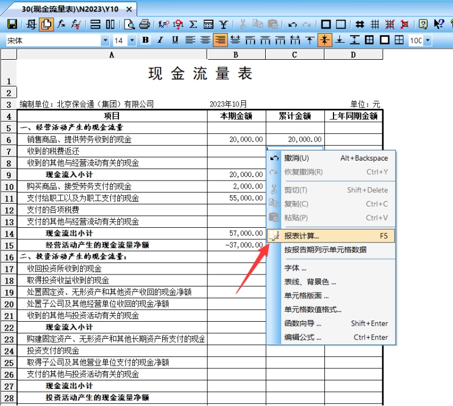Click the undo arrow toolbar icon
The width and height of the screenshot is (453, 406).
pos(293,24)
